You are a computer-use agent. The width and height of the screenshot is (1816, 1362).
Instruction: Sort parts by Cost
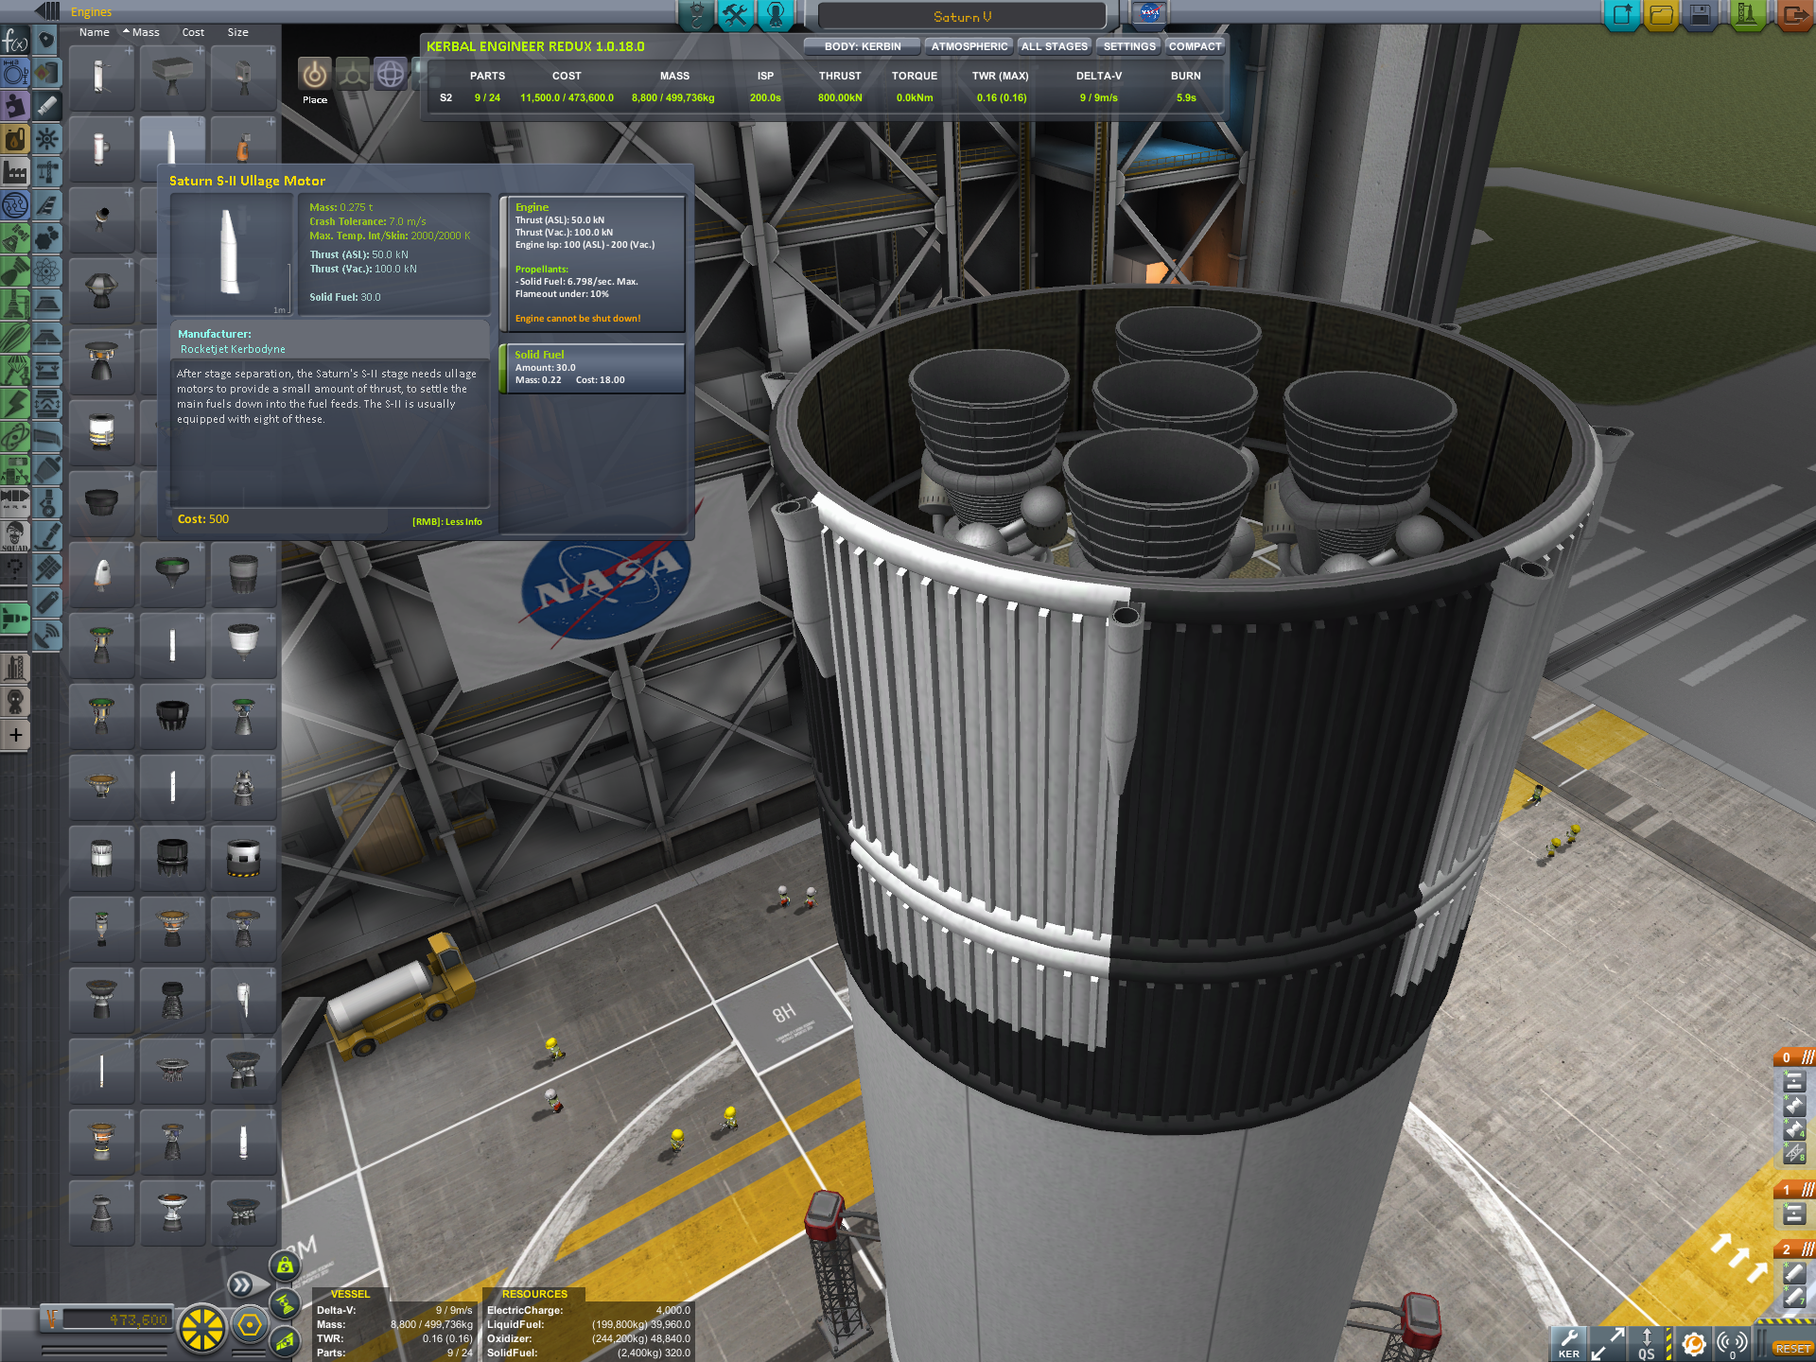click(x=193, y=32)
